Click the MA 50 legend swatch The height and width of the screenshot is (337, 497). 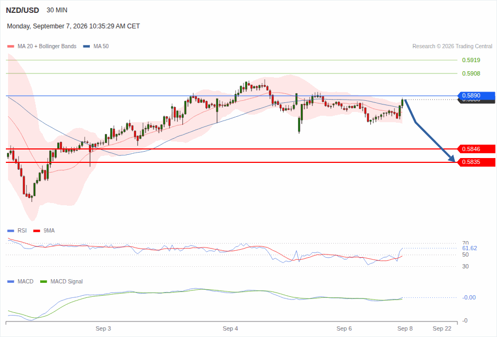pyautogui.click(x=87, y=46)
